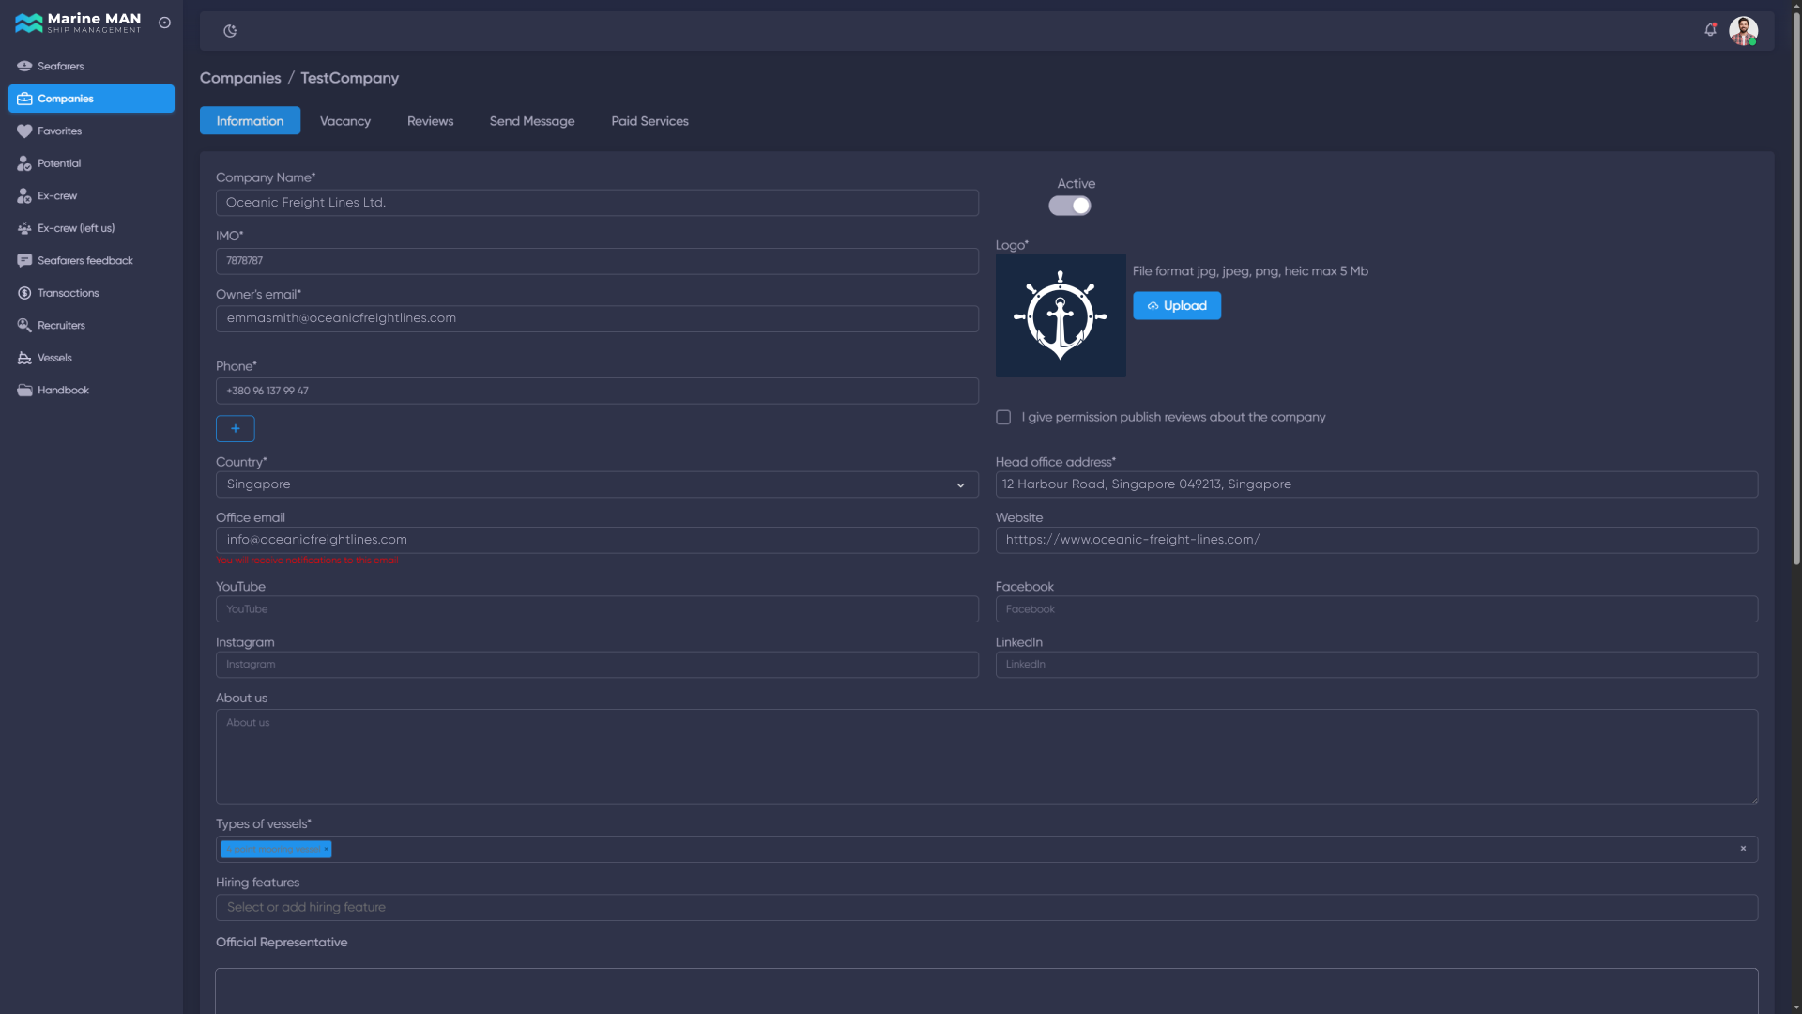
Task: Focus the Owner's email field
Action: pos(597,318)
